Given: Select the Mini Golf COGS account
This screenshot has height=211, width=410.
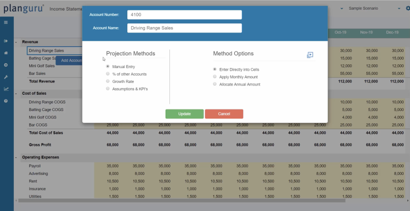Looking at the screenshot, I should pyautogui.click(x=43, y=117).
